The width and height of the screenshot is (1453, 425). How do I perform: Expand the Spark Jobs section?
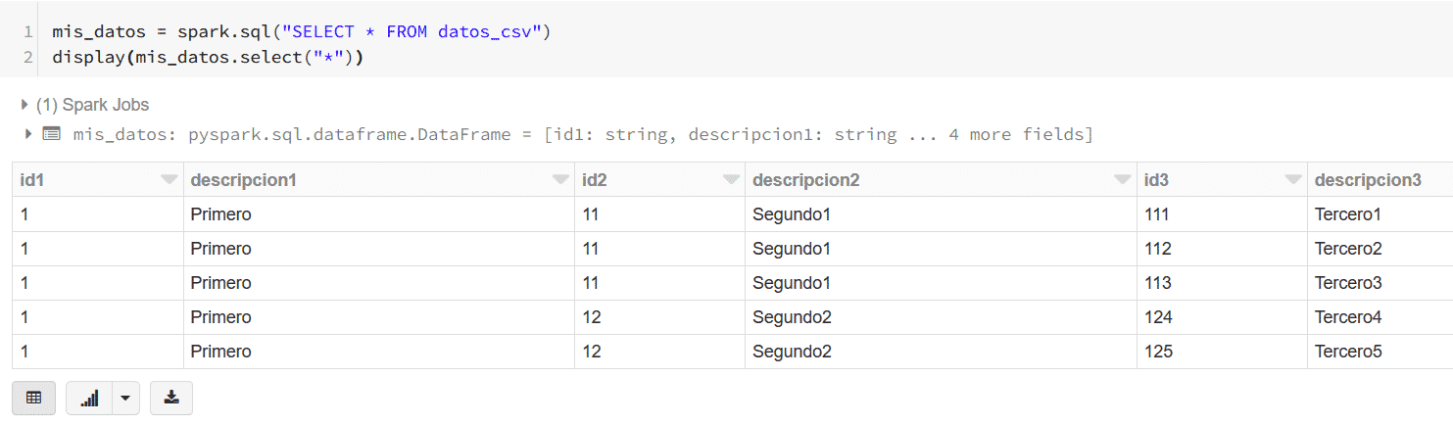[x=24, y=105]
